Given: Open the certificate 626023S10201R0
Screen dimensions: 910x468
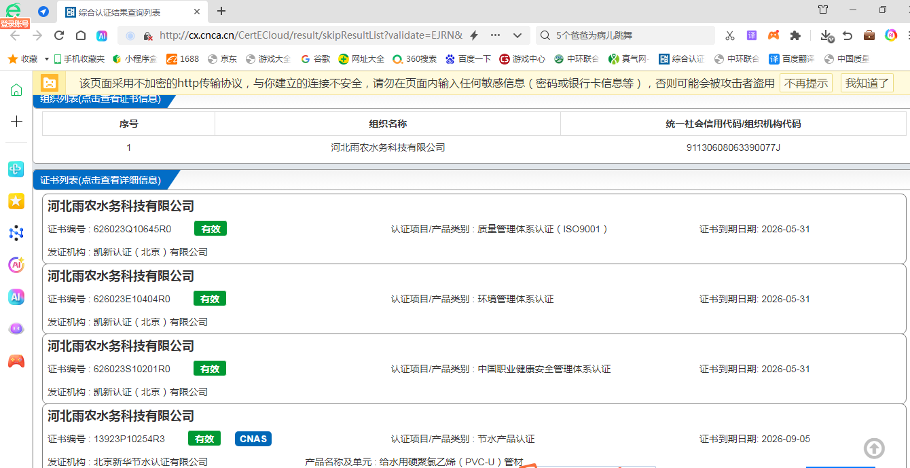Looking at the screenshot, I should tap(474, 369).
